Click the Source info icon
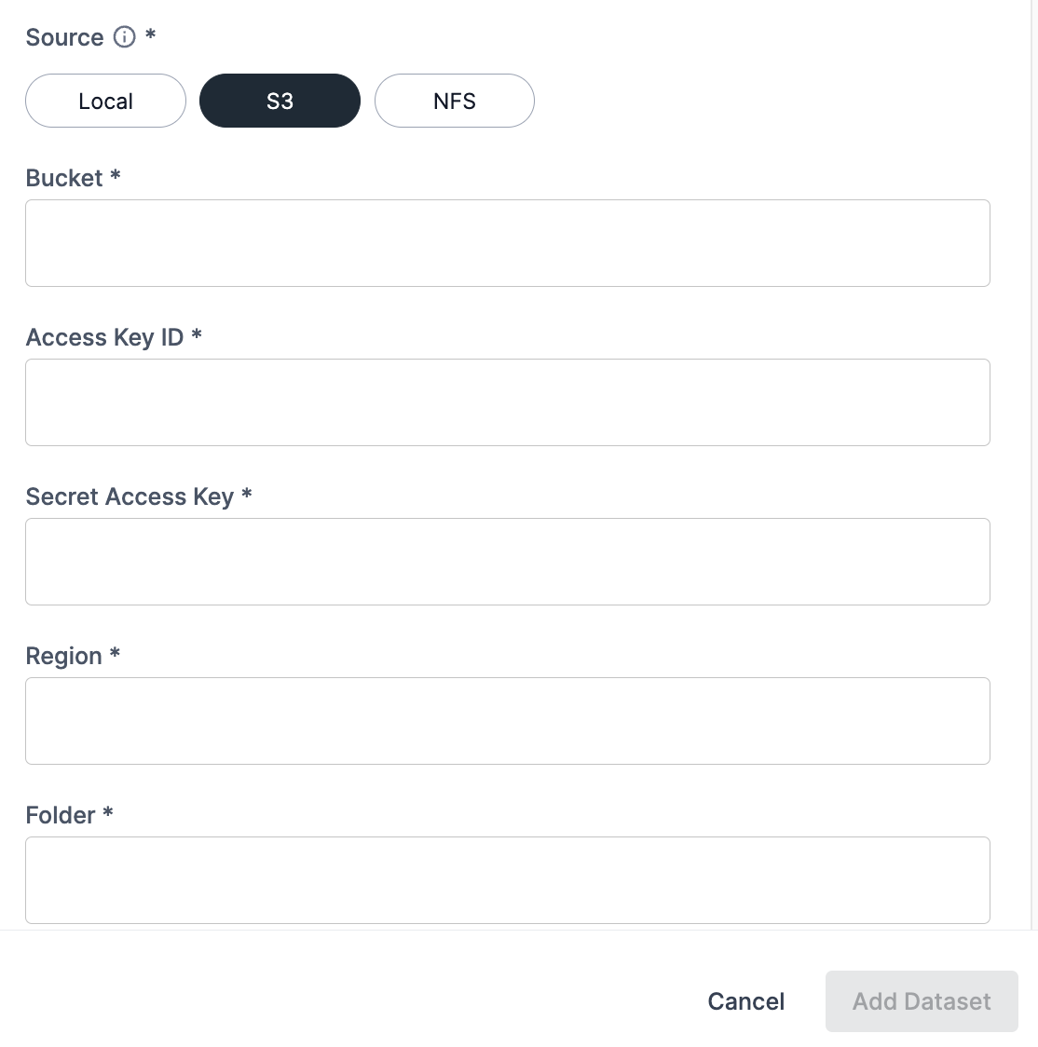 pos(124,37)
